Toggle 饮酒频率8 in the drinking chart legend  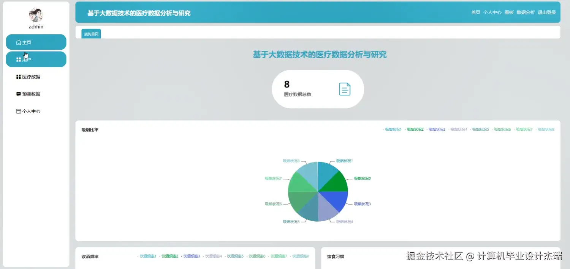(300, 256)
